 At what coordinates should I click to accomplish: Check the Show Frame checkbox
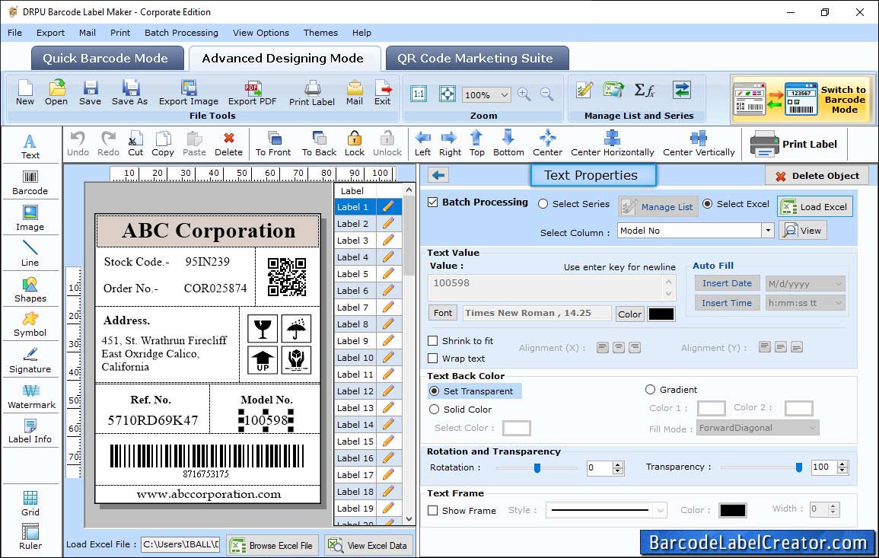point(433,510)
